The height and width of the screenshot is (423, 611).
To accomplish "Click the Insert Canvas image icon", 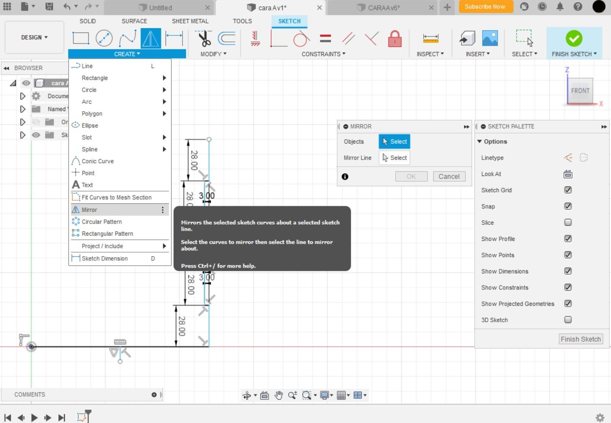I will (x=490, y=38).
